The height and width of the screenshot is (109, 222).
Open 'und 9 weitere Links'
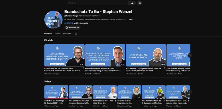coord(81,23)
